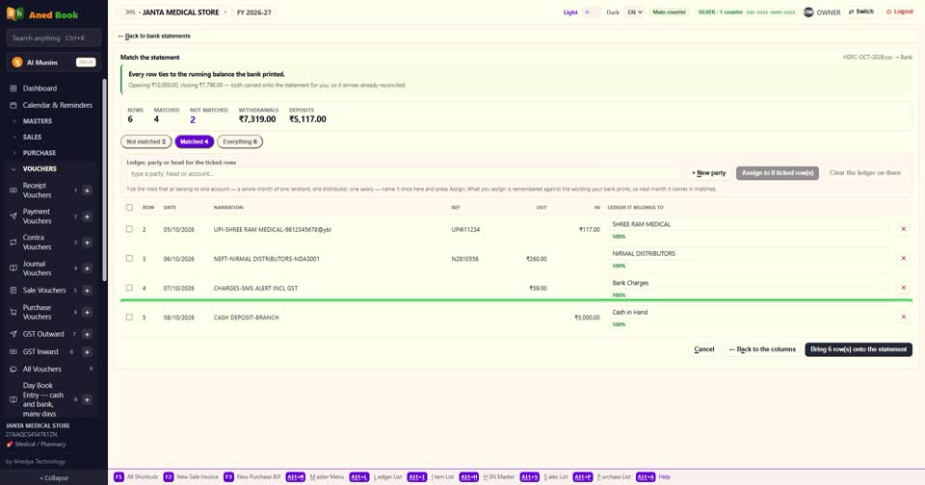Image resolution: width=925 pixels, height=485 pixels.
Task: Add new Receipt Voucher with plus
Action: pyautogui.click(x=87, y=191)
